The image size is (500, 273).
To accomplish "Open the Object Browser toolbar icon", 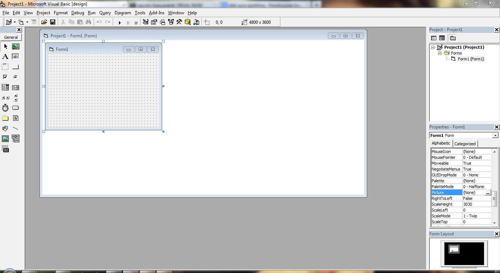I will (171, 22).
